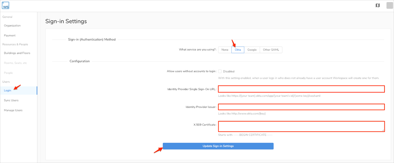The height and width of the screenshot is (163, 394).
Task: Open Organization settings in sidebar
Action: click(x=12, y=26)
